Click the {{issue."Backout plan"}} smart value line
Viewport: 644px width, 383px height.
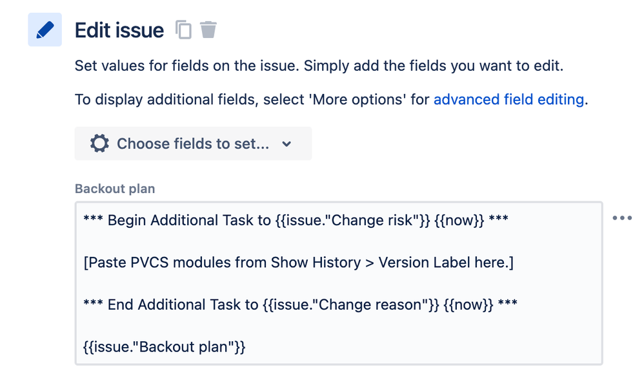tap(165, 347)
